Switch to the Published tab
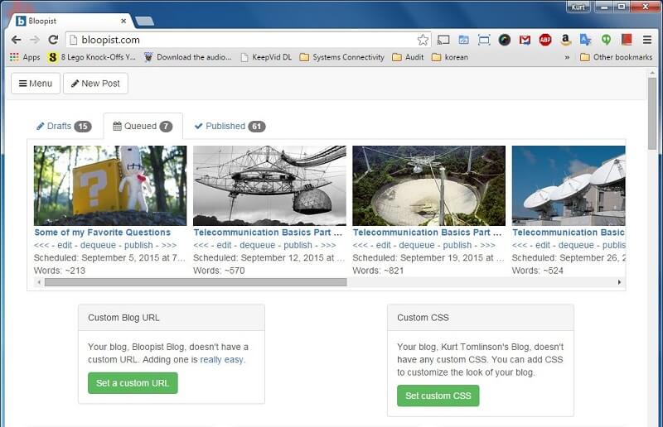Image resolution: width=663 pixels, height=427 pixels. coord(230,126)
